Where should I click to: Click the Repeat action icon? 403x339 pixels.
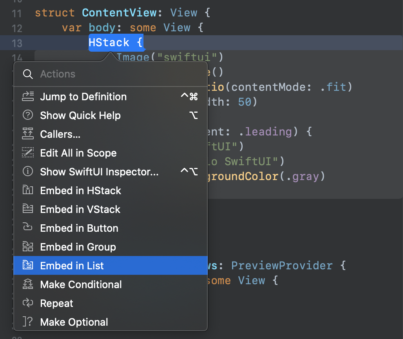pos(28,303)
